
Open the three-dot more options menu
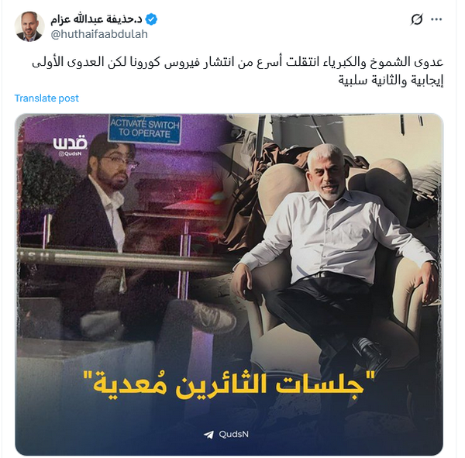click(436, 19)
